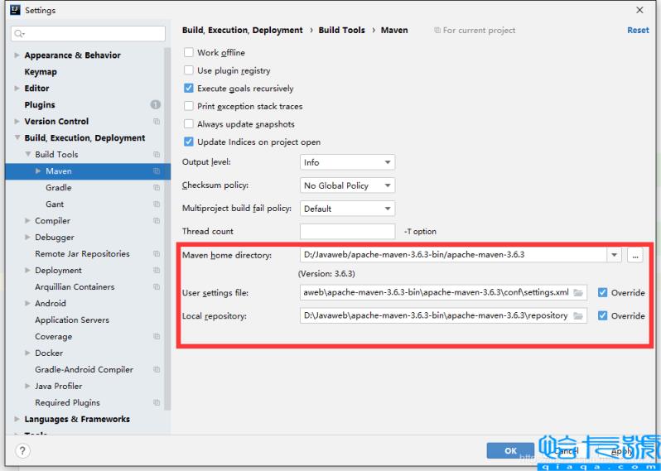Screen dimensions: 661x471
Task: Uncheck Execute goals recursively
Action: click(189, 89)
